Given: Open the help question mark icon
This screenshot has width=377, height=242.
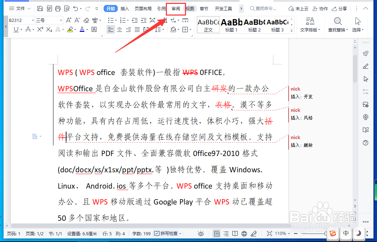Looking at the screenshot, I should pyautogui.click(x=365, y=143).
